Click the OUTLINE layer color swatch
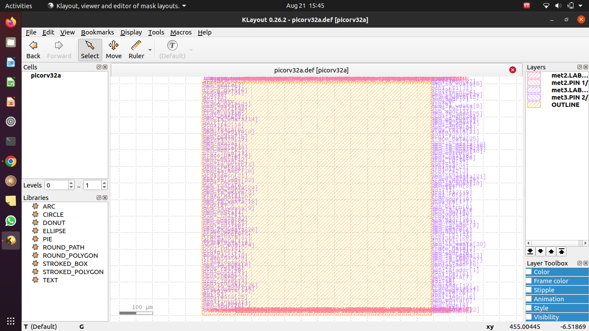This screenshot has width=589, height=331. [534, 104]
